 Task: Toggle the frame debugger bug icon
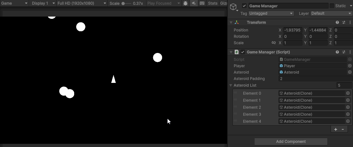point(185,3)
